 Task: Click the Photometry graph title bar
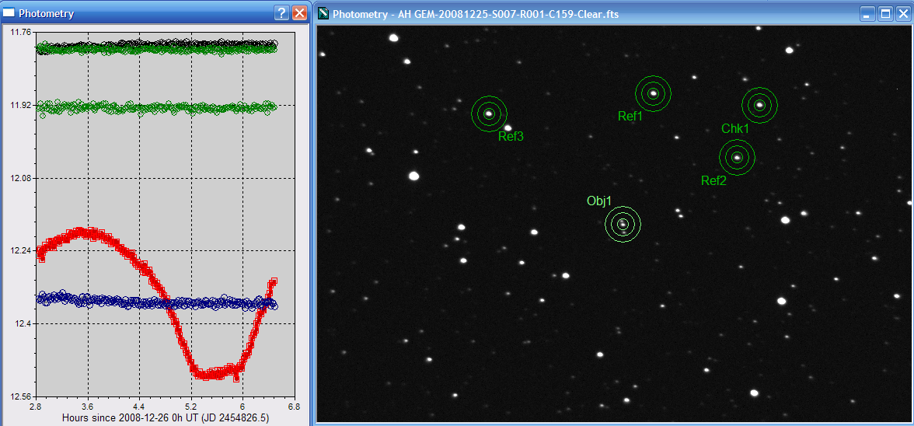pos(140,13)
